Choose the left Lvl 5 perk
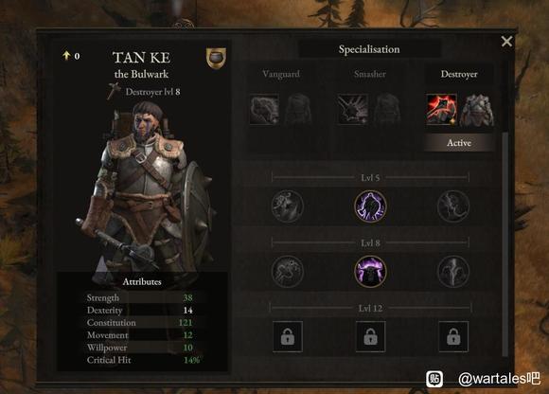The width and height of the screenshot is (549, 394). point(288,206)
